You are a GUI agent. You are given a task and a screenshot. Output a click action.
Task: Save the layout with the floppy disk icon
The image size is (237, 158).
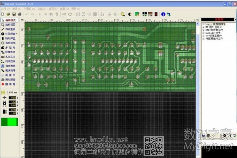(14, 14)
